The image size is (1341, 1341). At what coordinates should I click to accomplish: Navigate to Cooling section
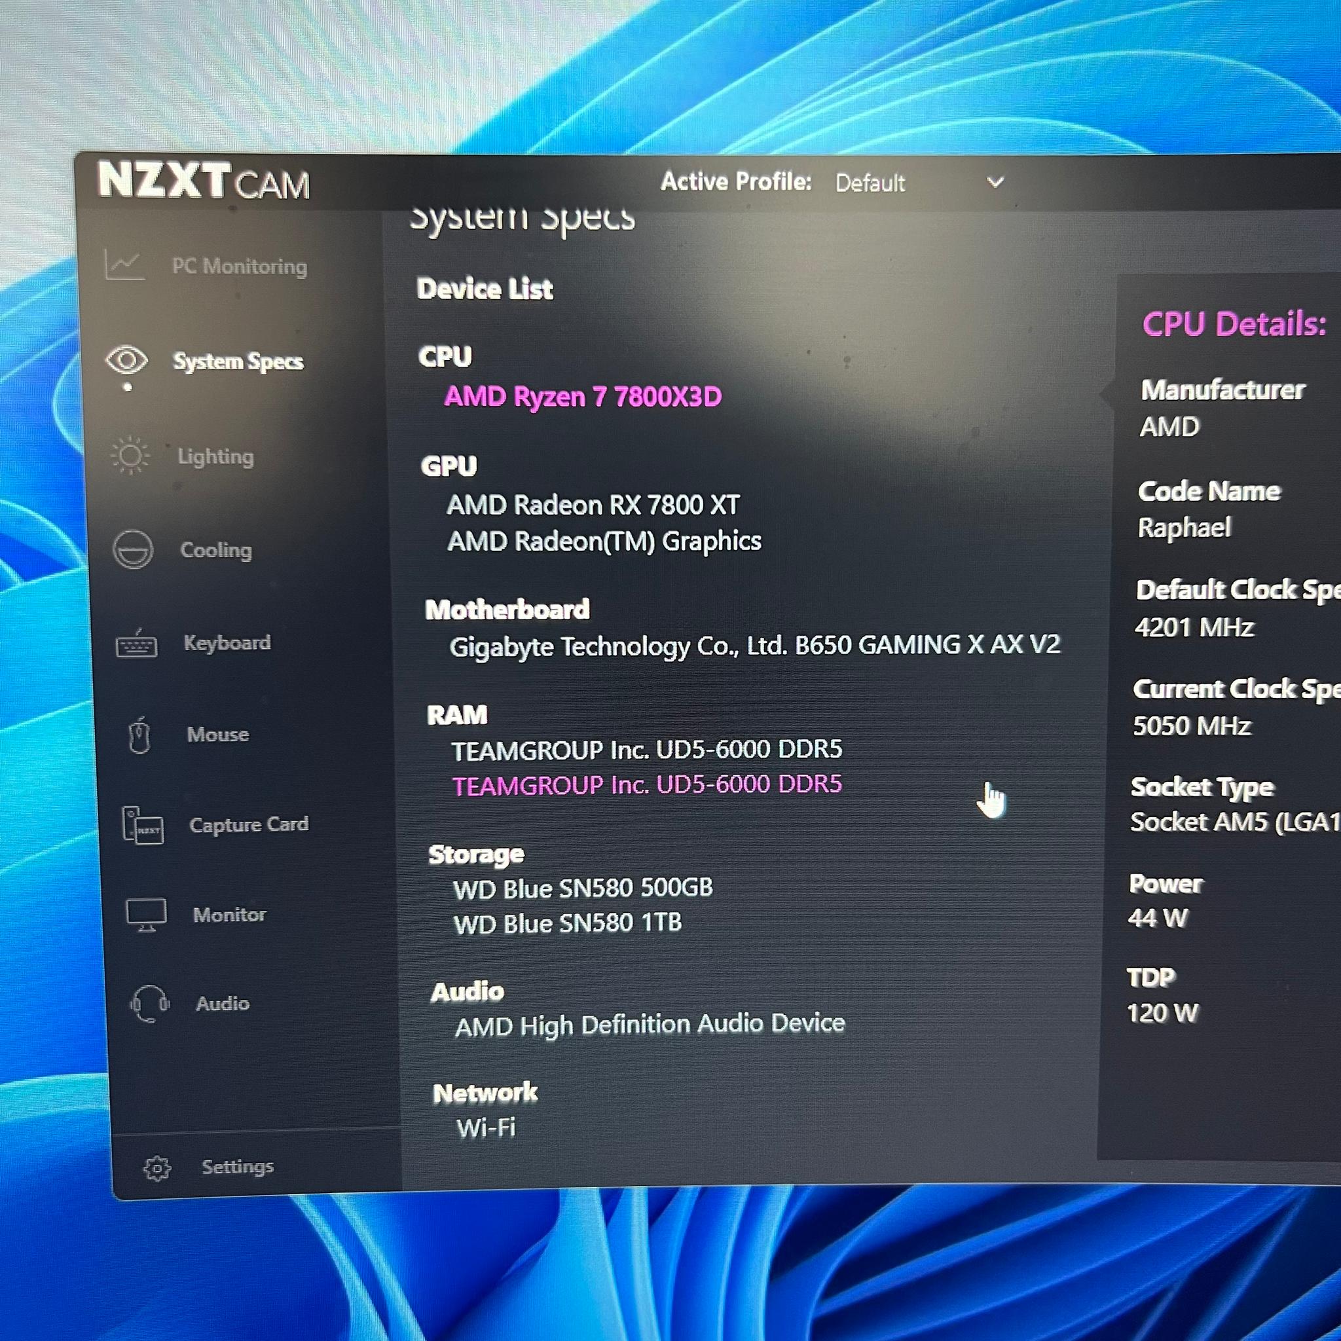[x=216, y=550]
